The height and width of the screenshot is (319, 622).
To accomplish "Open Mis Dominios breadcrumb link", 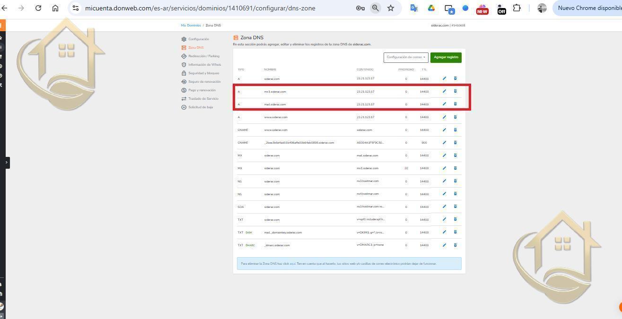I will (191, 25).
